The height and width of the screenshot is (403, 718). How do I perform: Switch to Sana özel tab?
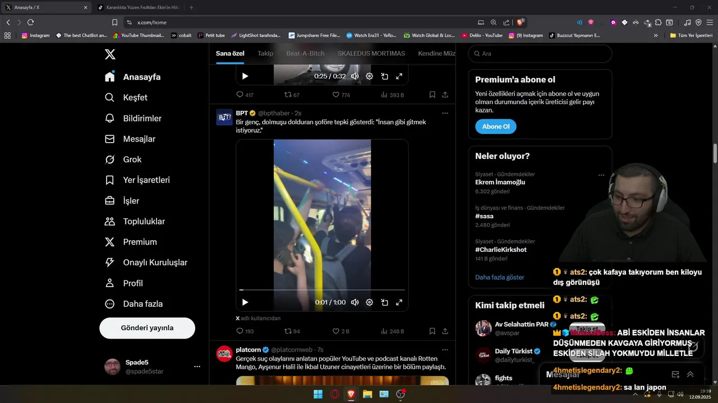pos(230,53)
